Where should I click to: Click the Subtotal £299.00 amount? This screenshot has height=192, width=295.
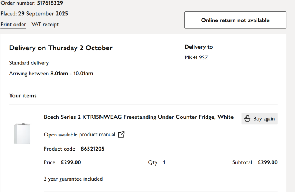coord(267,162)
